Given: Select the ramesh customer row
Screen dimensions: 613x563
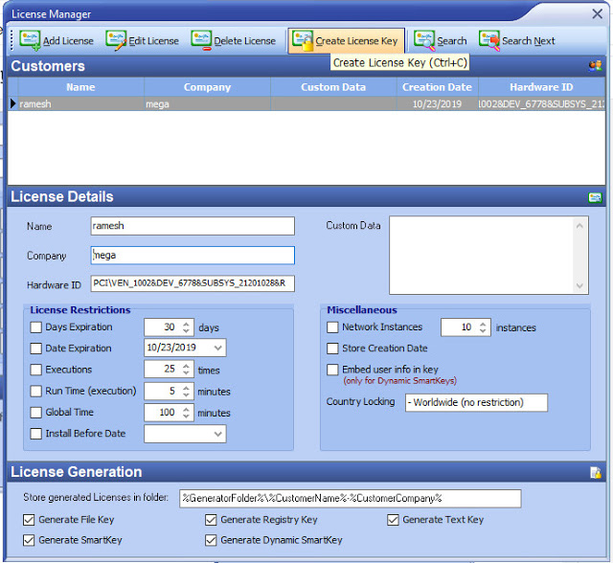Looking at the screenshot, I should point(306,104).
